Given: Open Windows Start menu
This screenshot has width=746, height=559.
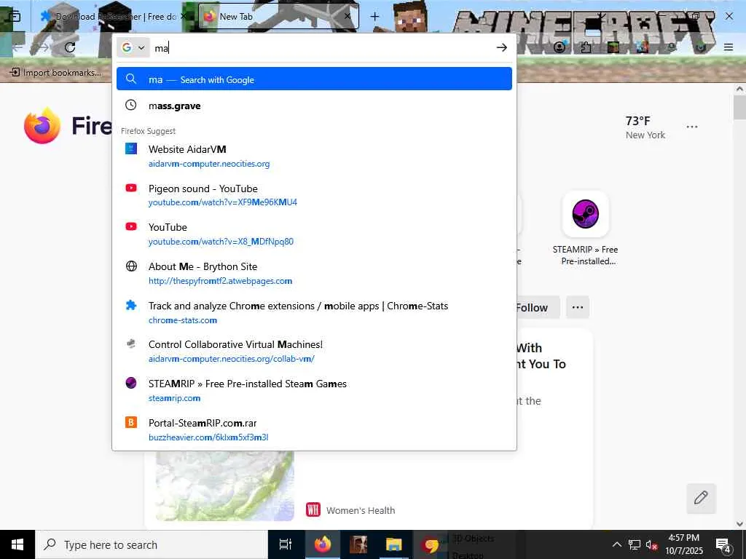Looking at the screenshot, I should tap(17, 544).
